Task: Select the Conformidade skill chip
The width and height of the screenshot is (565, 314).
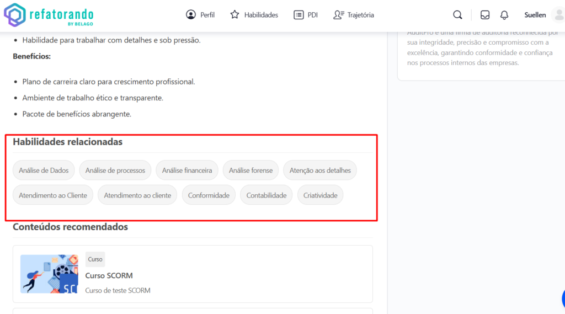Action: 209,195
